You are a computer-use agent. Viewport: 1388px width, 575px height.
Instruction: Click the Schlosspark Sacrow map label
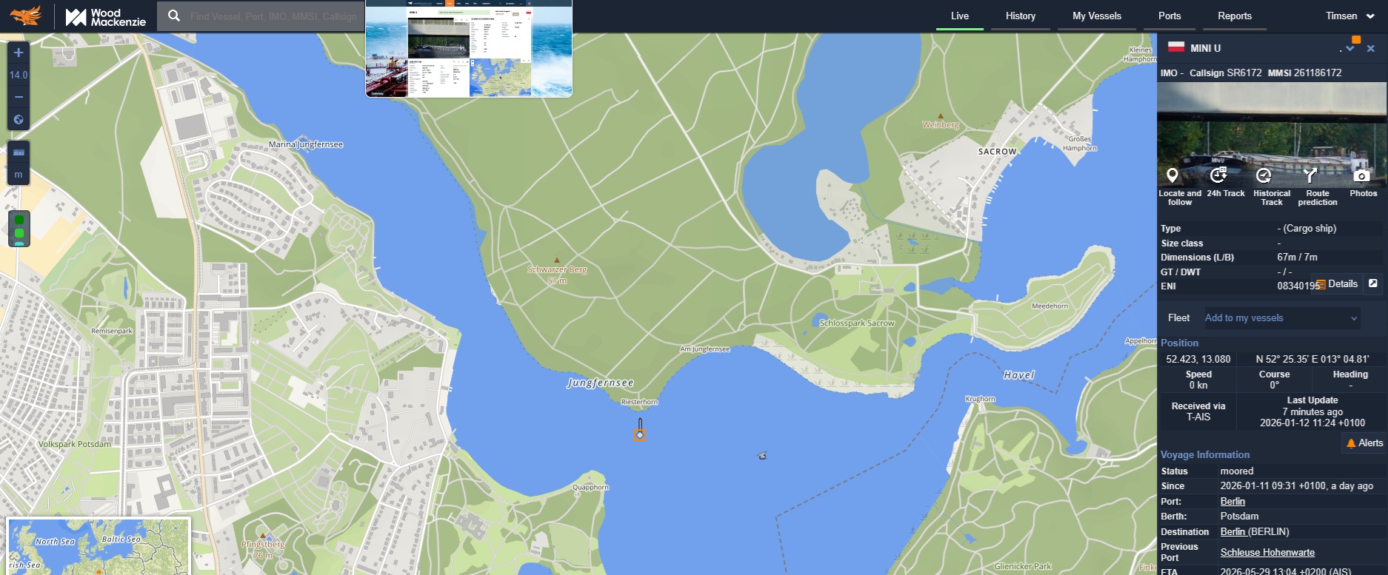857,323
